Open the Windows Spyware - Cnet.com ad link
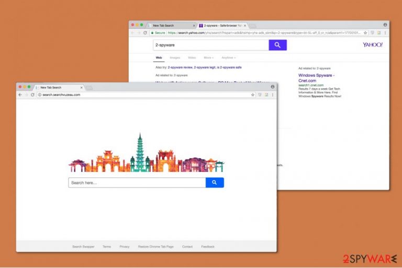The image size is (402, 268). (316, 78)
